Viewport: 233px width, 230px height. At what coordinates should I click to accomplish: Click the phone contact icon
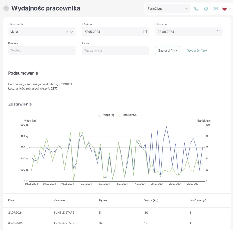[x=196, y=9]
